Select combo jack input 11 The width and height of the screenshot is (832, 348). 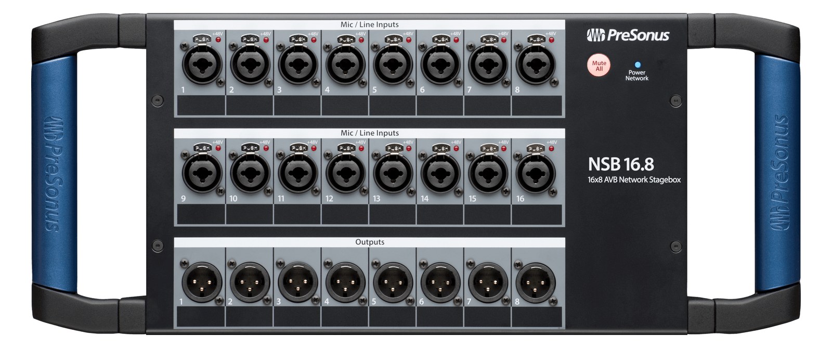(297, 173)
